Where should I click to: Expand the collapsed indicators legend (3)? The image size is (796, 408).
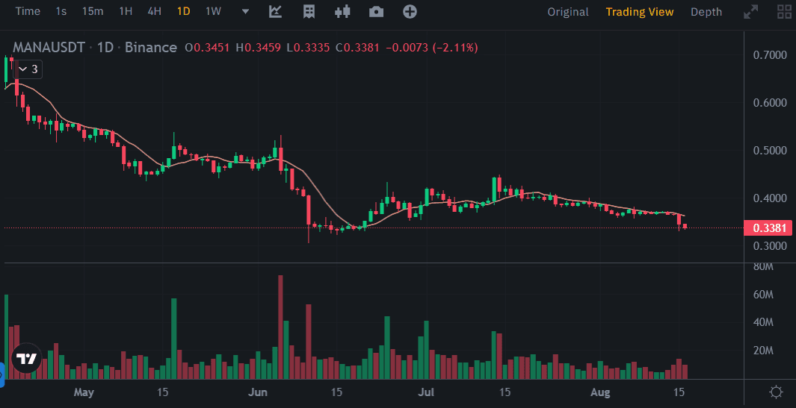[28, 69]
